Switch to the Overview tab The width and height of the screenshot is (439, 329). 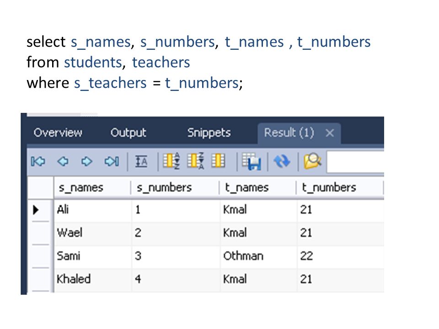coord(58,133)
